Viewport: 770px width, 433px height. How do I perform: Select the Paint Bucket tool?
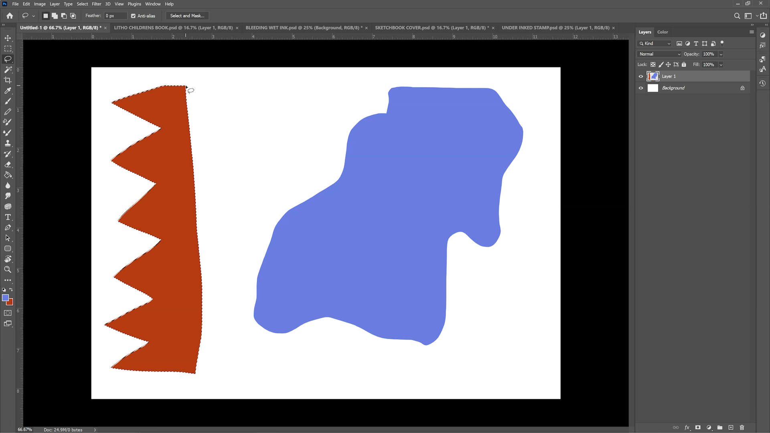point(8,175)
